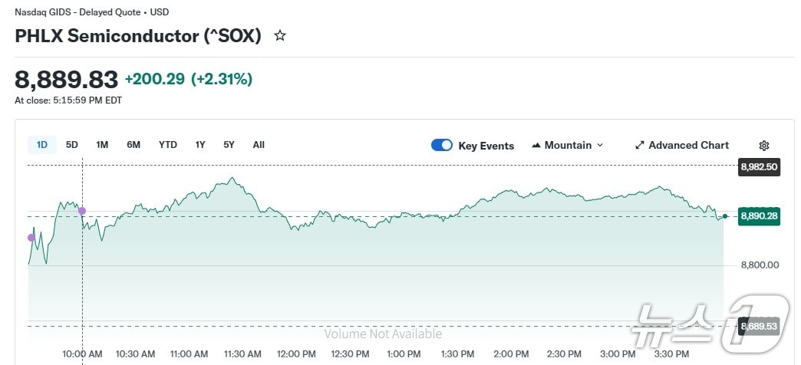Expand the Mountain chart type dropdown
Screen dimensions: 801x365
(x=568, y=145)
